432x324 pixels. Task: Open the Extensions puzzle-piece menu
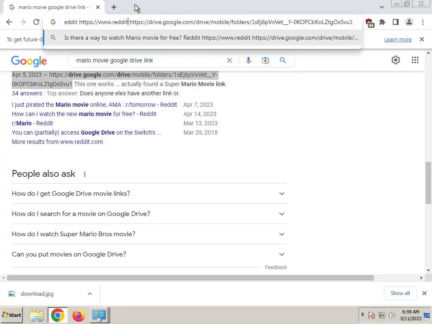click(382, 22)
